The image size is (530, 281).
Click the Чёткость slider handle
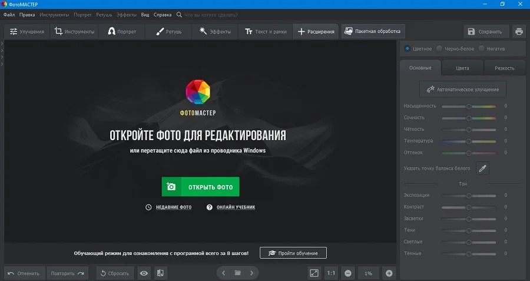pos(469,130)
